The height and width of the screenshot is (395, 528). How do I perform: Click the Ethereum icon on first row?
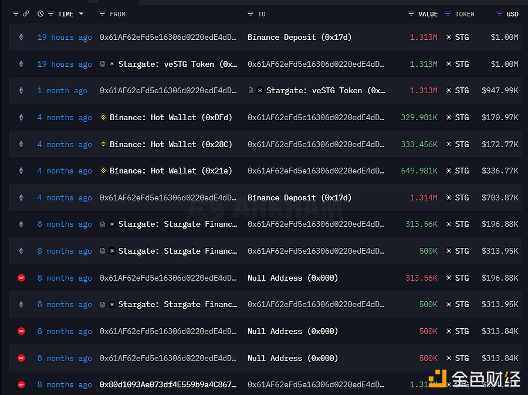(21, 37)
